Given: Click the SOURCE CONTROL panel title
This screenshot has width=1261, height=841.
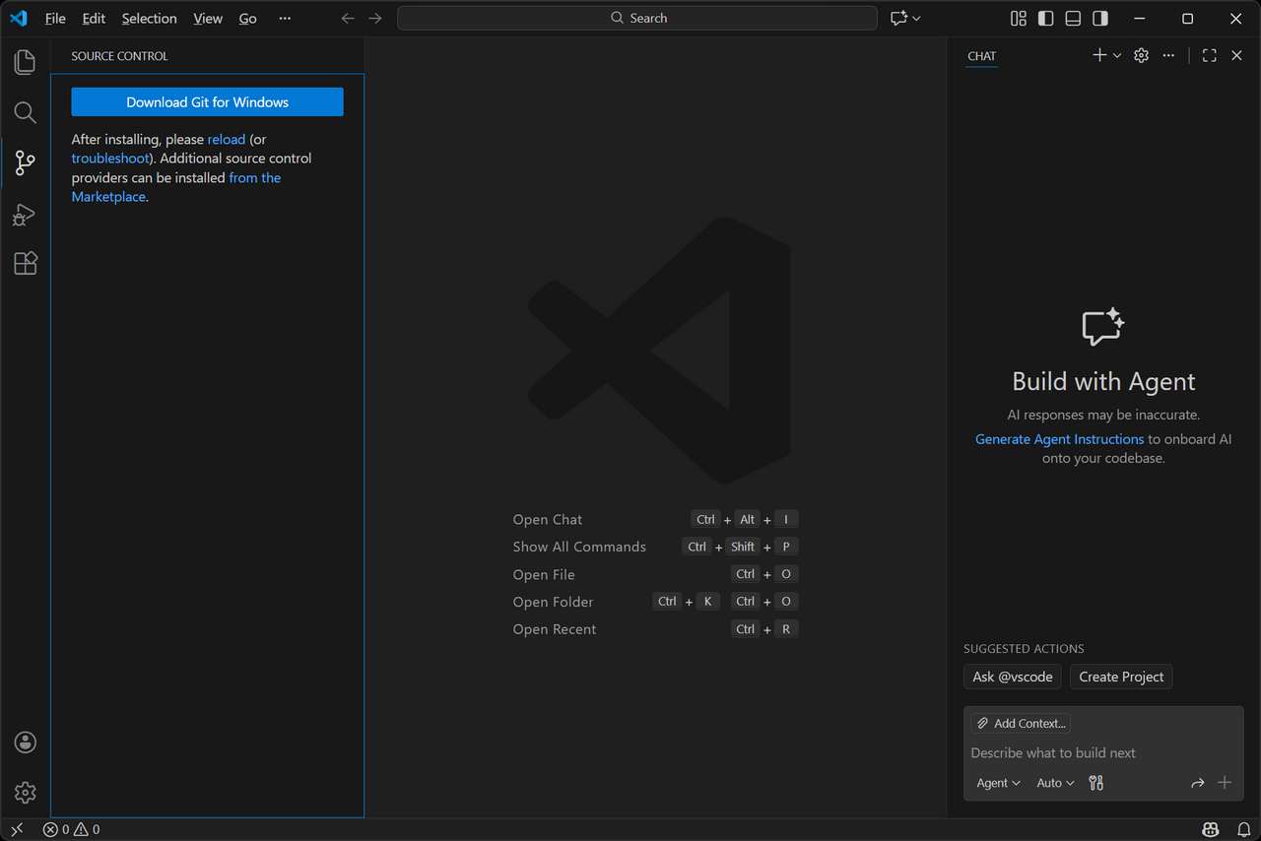Looking at the screenshot, I should coord(119,56).
